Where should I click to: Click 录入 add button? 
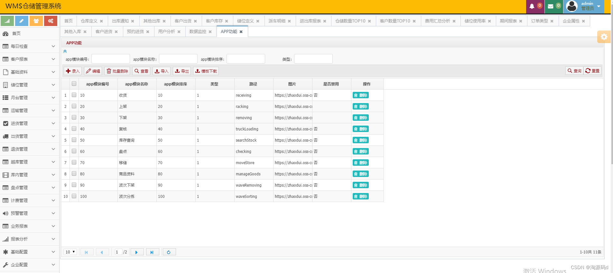[73, 71]
